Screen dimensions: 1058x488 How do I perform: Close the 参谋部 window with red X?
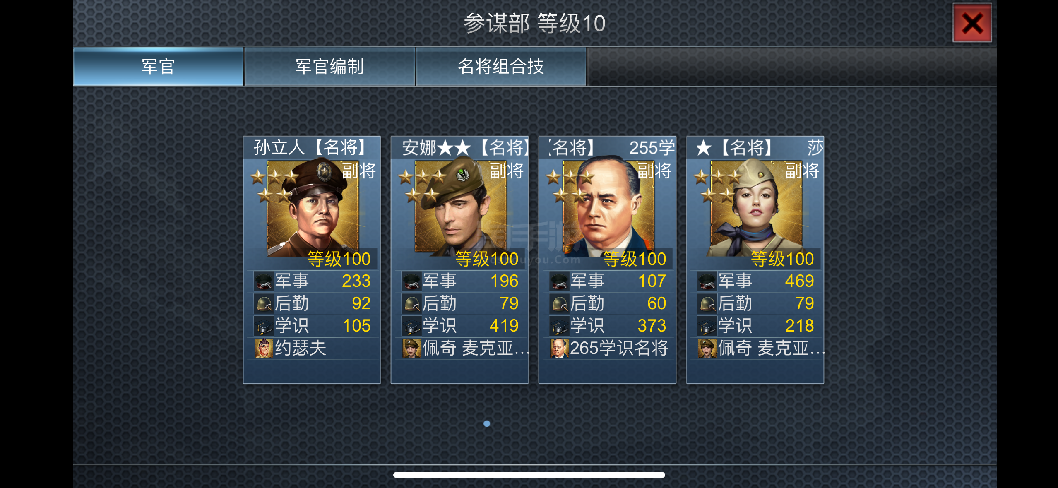[972, 23]
